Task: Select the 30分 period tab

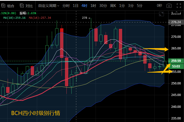Action: click(x=103, y=6)
